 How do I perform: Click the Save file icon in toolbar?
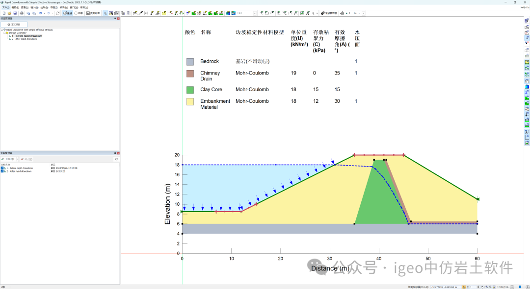15,13
